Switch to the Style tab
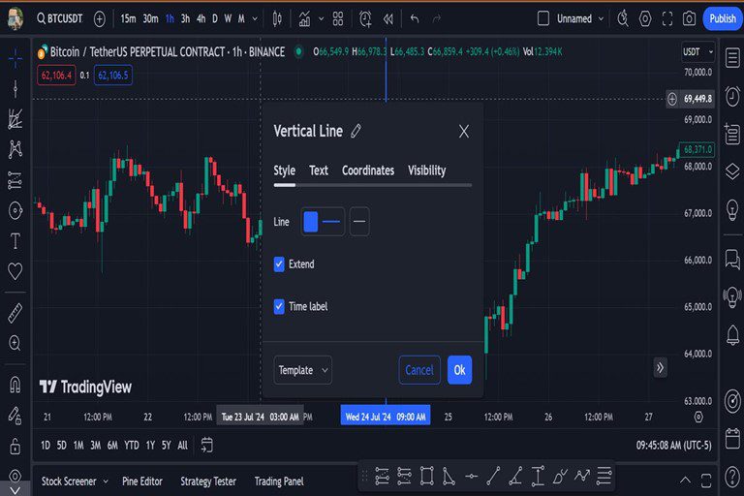 (x=284, y=170)
